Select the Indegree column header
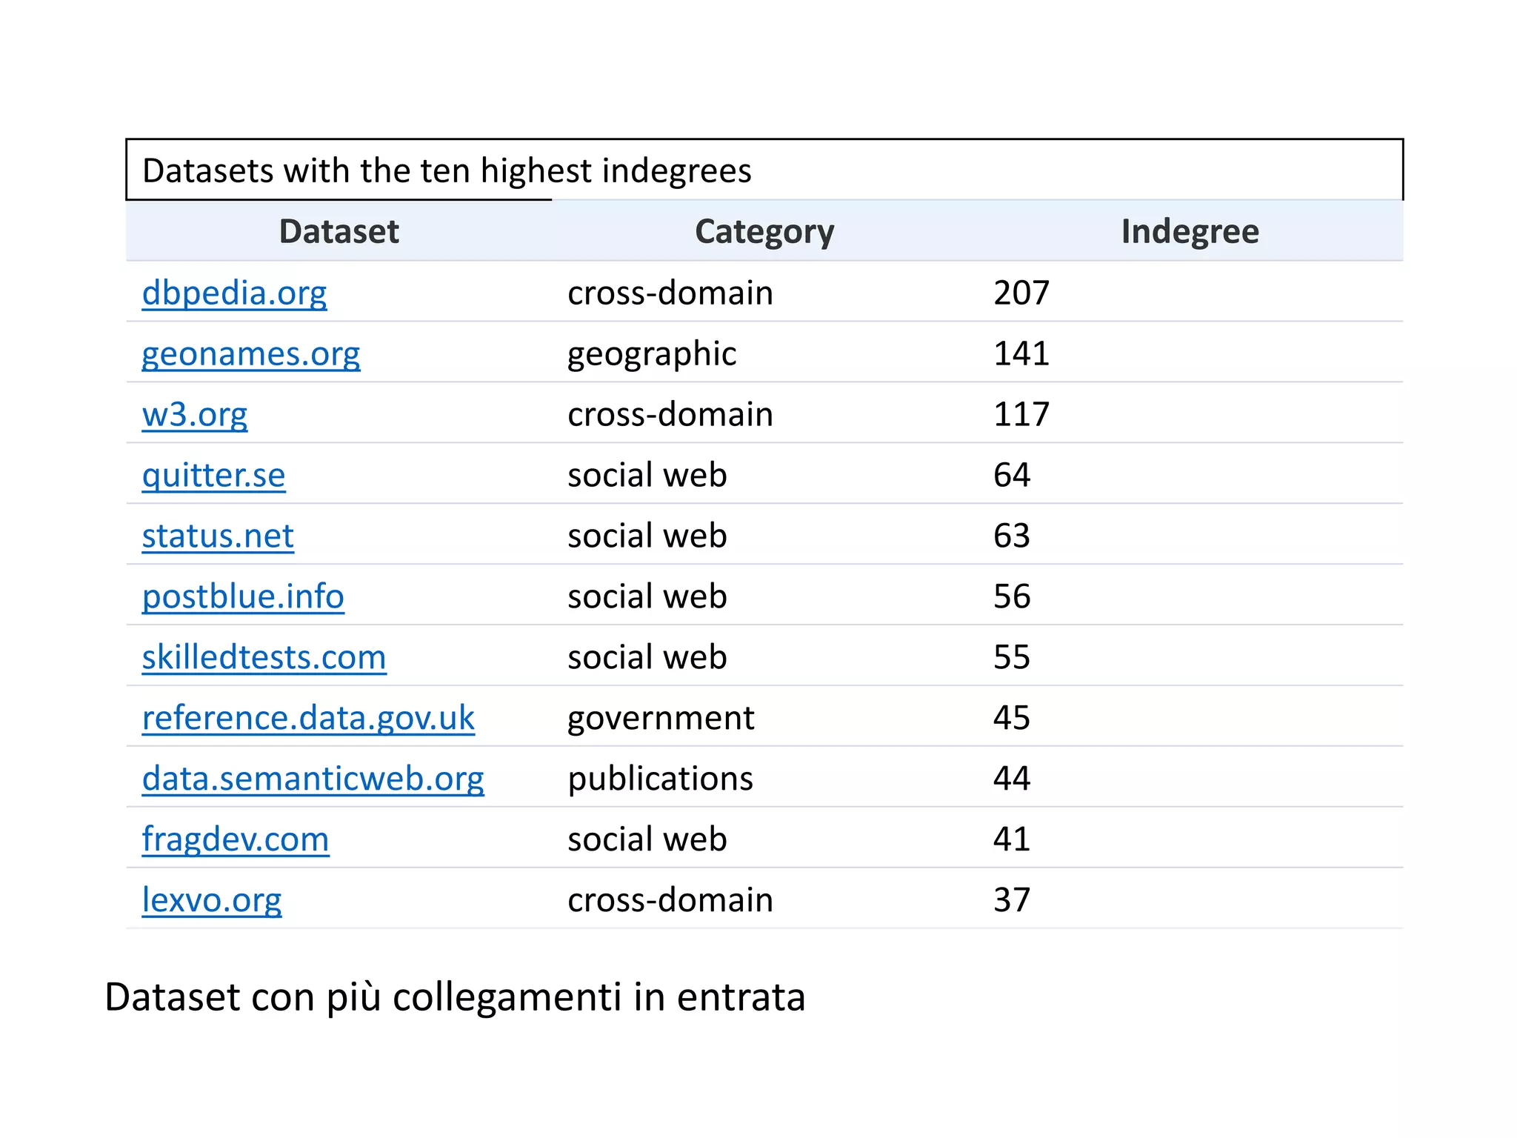 [x=1190, y=232]
